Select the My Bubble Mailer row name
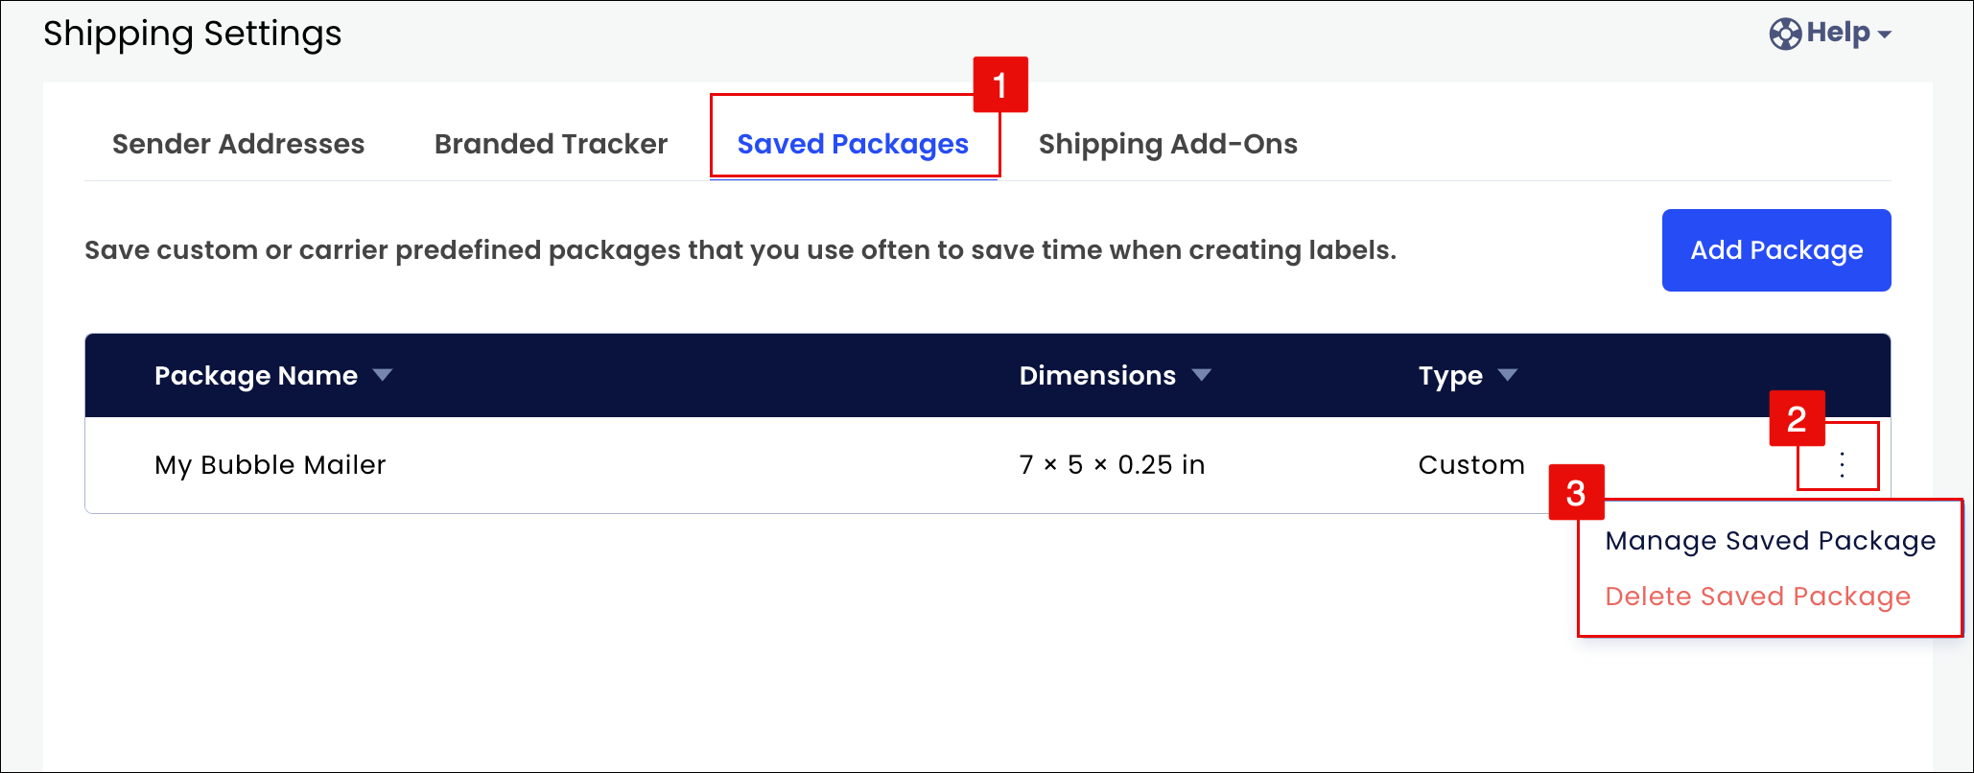1974x773 pixels. (x=270, y=465)
